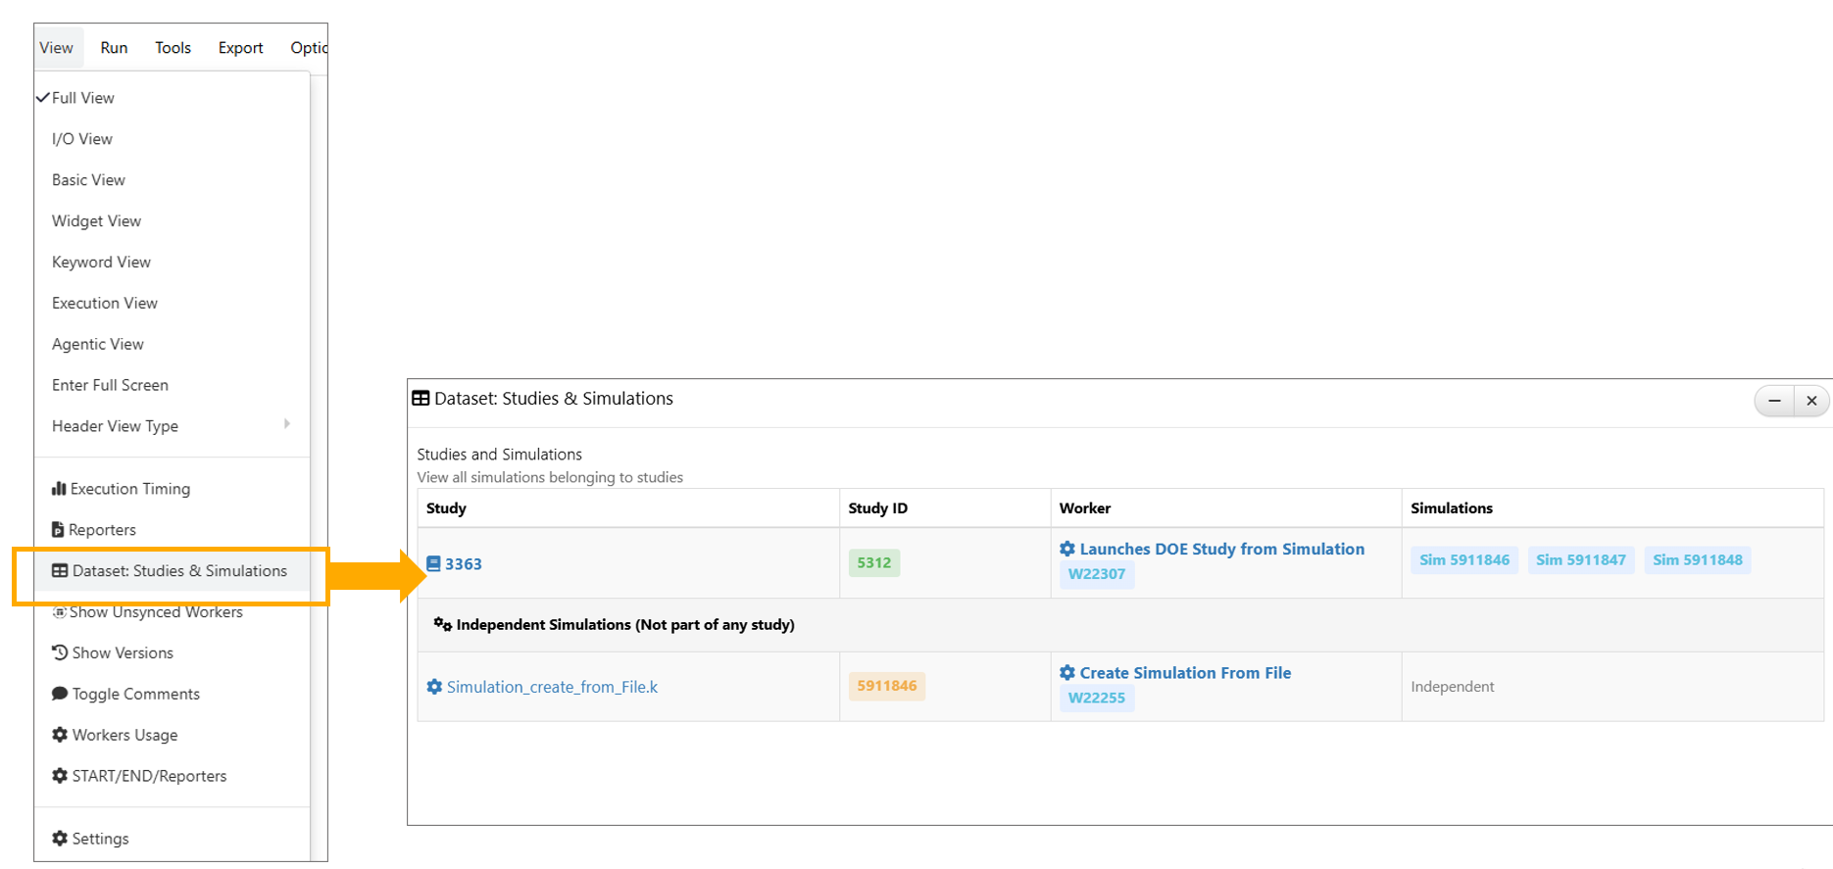Open the Sim 5911847 simulation badge
Image resolution: width=1833 pixels, height=869 pixels.
[x=1580, y=560]
